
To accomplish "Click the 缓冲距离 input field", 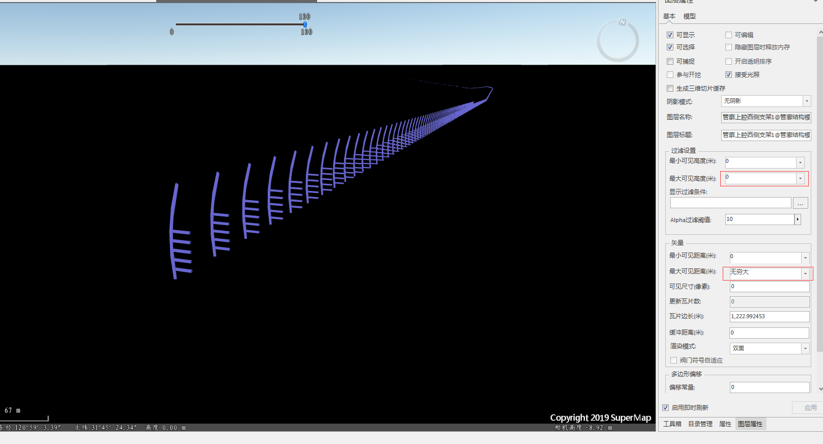I will pyautogui.click(x=770, y=333).
